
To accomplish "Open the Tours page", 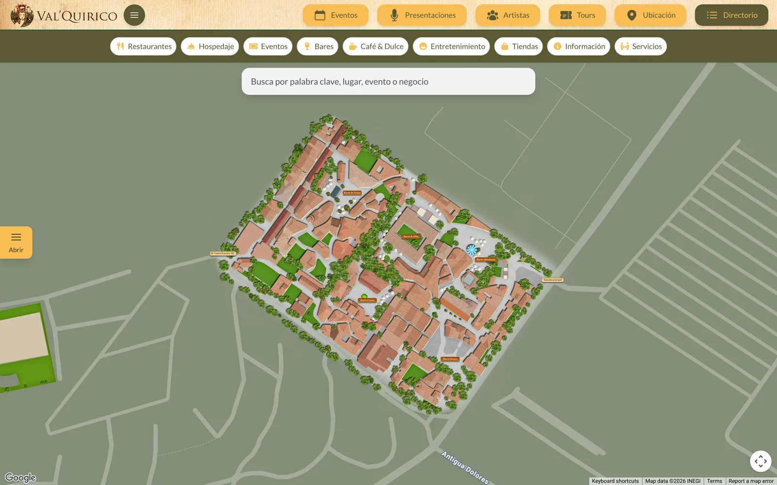I will [577, 15].
